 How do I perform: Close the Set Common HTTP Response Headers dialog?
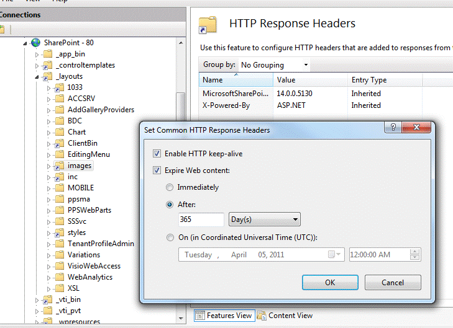416,127
